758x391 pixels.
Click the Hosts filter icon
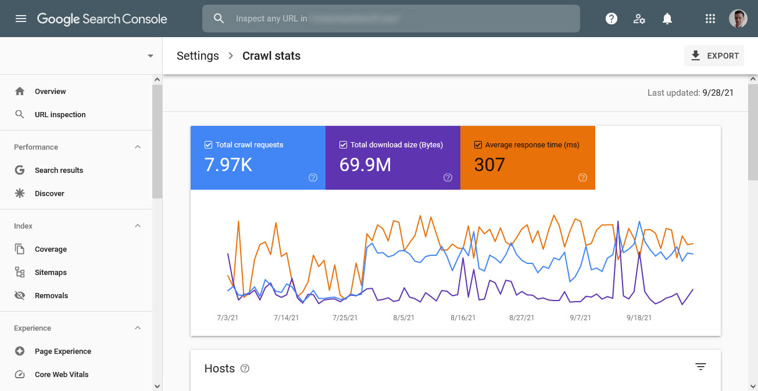click(700, 367)
